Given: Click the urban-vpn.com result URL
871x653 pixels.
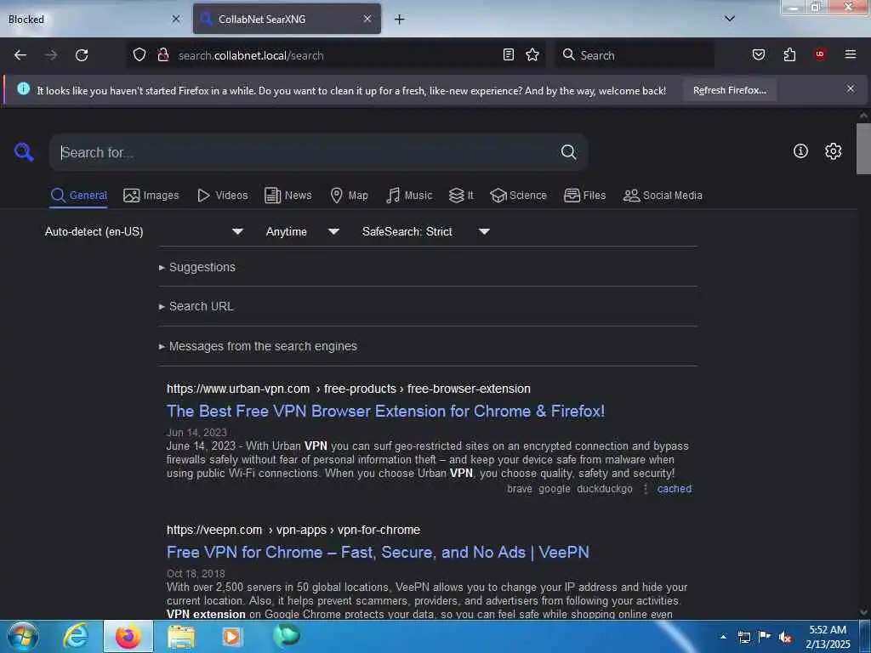Looking at the screenshot, I should pyautogui.click(x=348, y=389).
